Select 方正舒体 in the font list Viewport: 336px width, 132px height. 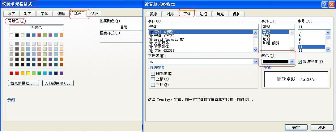(x=201, y=43)
